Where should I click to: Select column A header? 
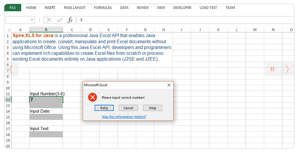(x=20, y=30)
